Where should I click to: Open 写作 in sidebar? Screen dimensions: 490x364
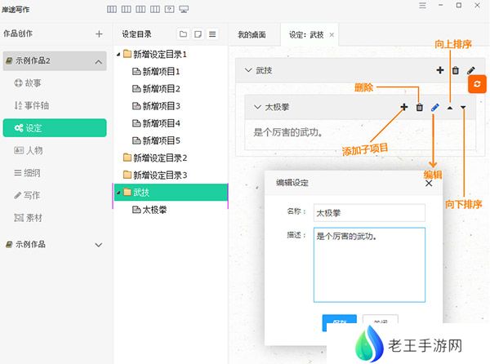click(27, 195)
